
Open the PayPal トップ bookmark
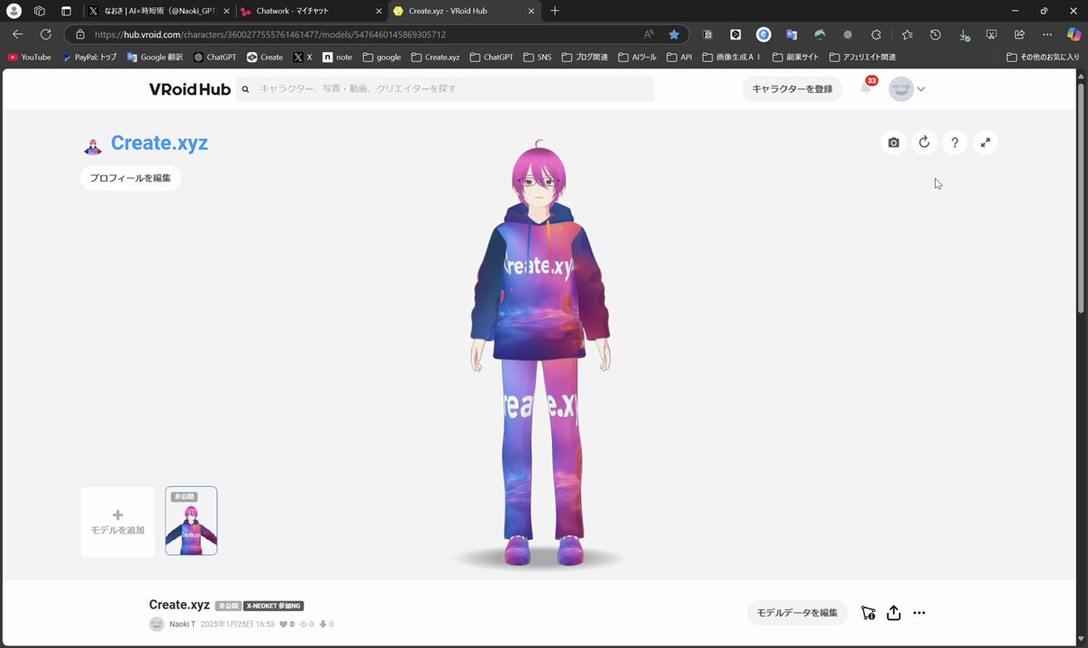89,57
